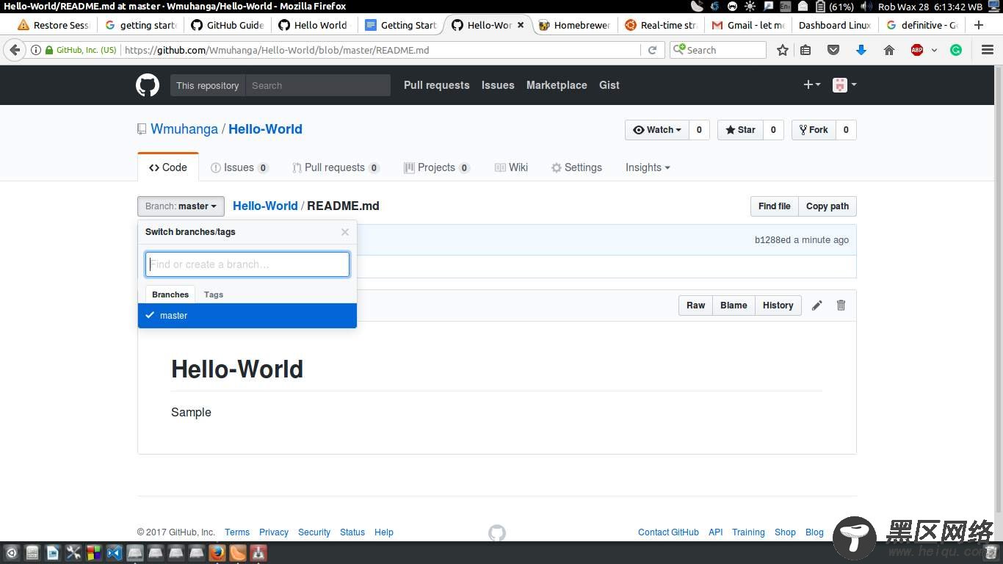View file History
The width and height of the screenshot is (1003, 564).
778,305
